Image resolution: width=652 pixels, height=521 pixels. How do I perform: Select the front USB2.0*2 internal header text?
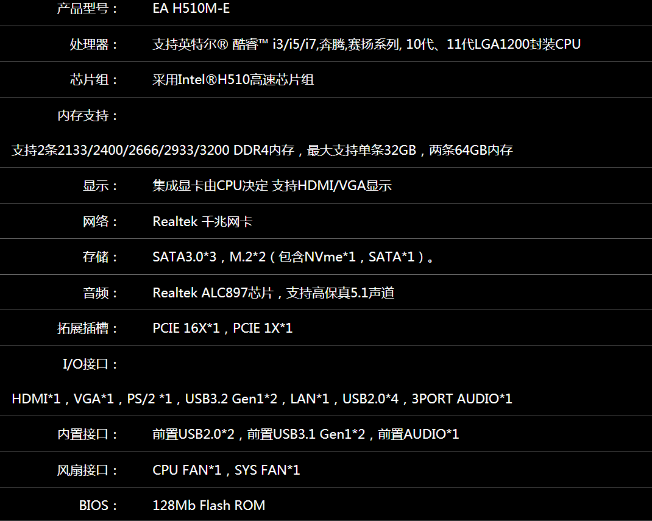306,434
